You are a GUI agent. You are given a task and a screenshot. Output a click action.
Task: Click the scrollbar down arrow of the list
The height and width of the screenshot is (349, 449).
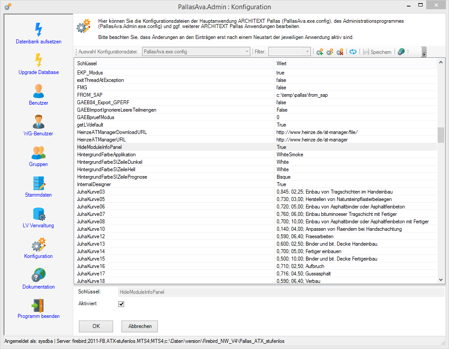(441, 280)
